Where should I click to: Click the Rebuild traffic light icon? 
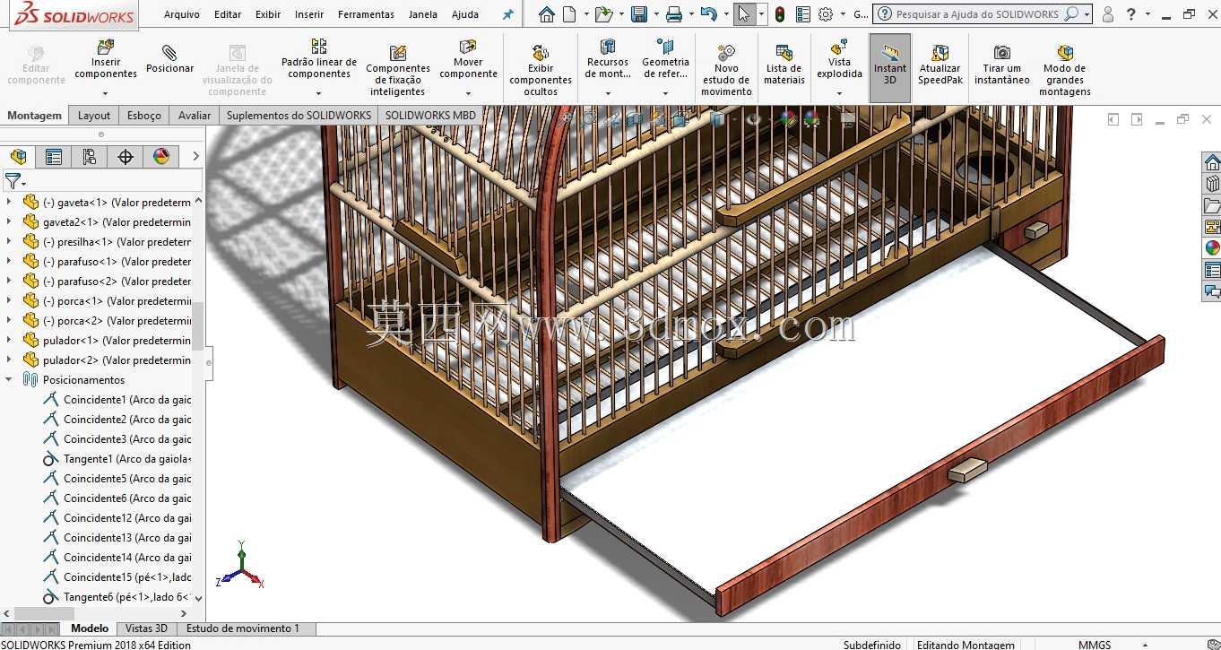780,14
